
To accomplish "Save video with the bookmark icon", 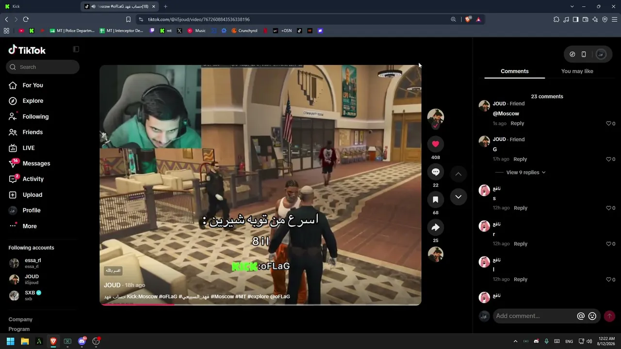I will [x=436, y=199].
